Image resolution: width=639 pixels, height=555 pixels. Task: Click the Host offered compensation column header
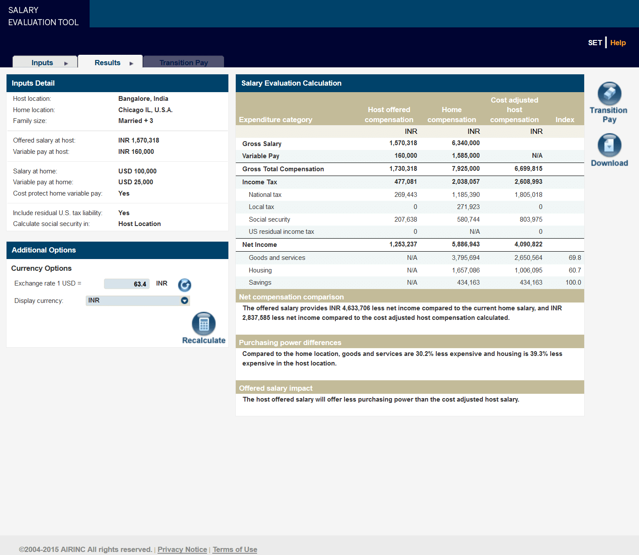pyautogui.click(x=389, y=115)
